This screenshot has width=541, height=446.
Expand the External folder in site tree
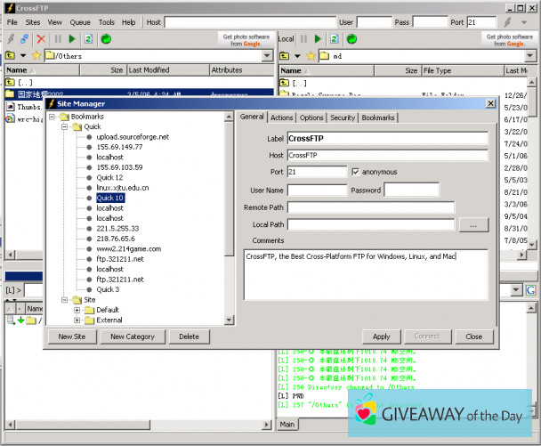coord(77,320)
